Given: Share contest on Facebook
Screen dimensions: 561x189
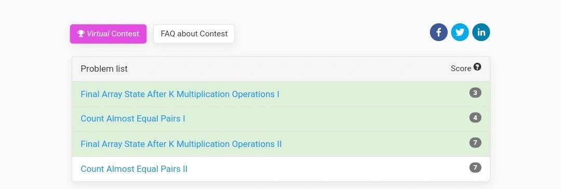Looking at the screenshot, I should [x=438, y=32].
